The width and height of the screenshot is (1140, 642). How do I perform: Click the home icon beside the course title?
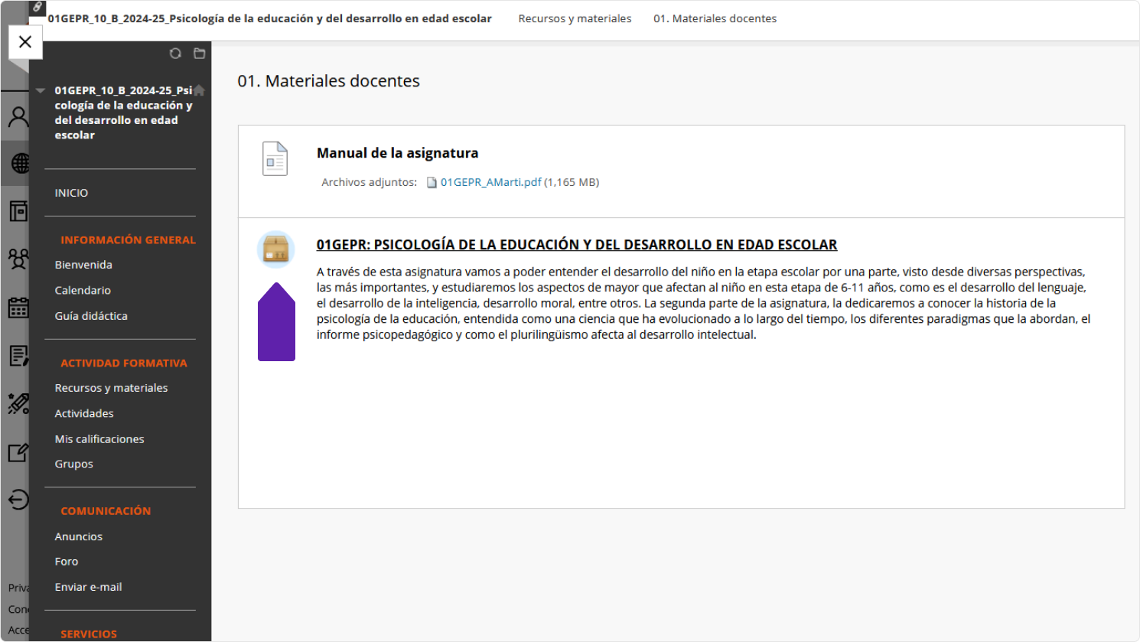click(199, 90)
